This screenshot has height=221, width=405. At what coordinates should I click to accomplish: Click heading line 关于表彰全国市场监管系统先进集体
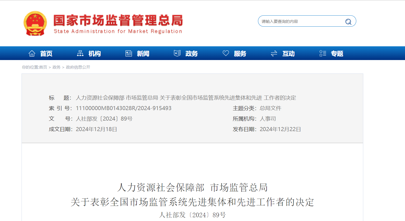click(193, 202)
